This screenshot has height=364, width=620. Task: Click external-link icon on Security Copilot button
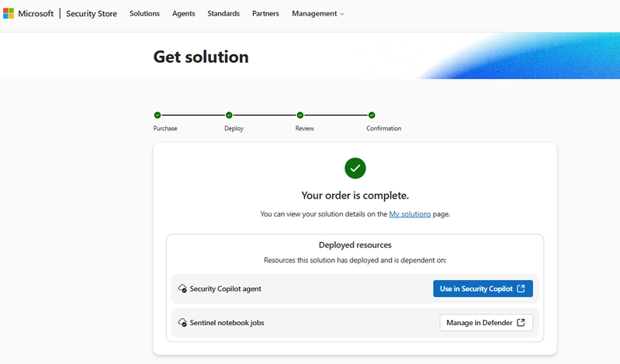click(x=521, y=289)
